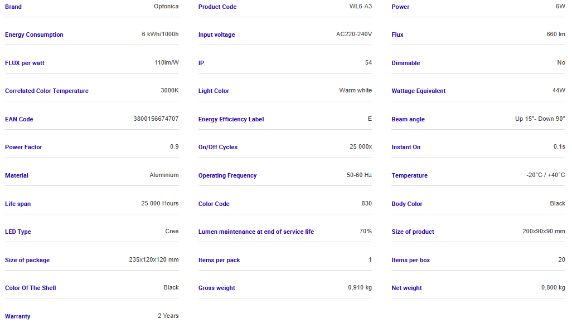Select the Life span label

[18, 204]
